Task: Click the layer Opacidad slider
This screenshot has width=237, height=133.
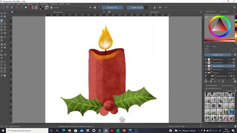Action: coord(218,55)
